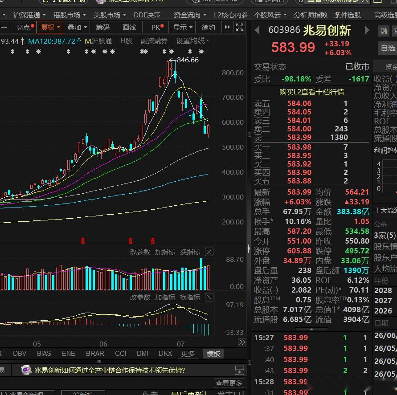Viewport: 397px width, 395px height.
Task: Toggle the 融资融券 marker
Action: (154, 41)
